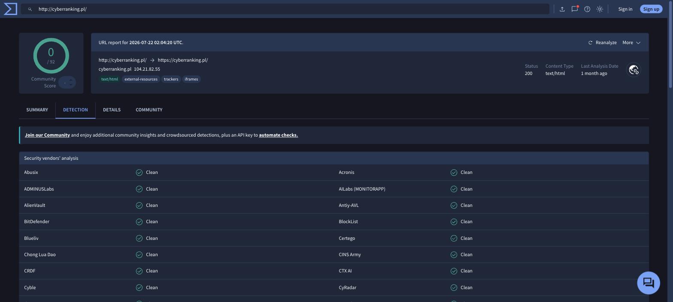673x302 pixels.
Task: Open the help question-mark icon
Action: 587,9
